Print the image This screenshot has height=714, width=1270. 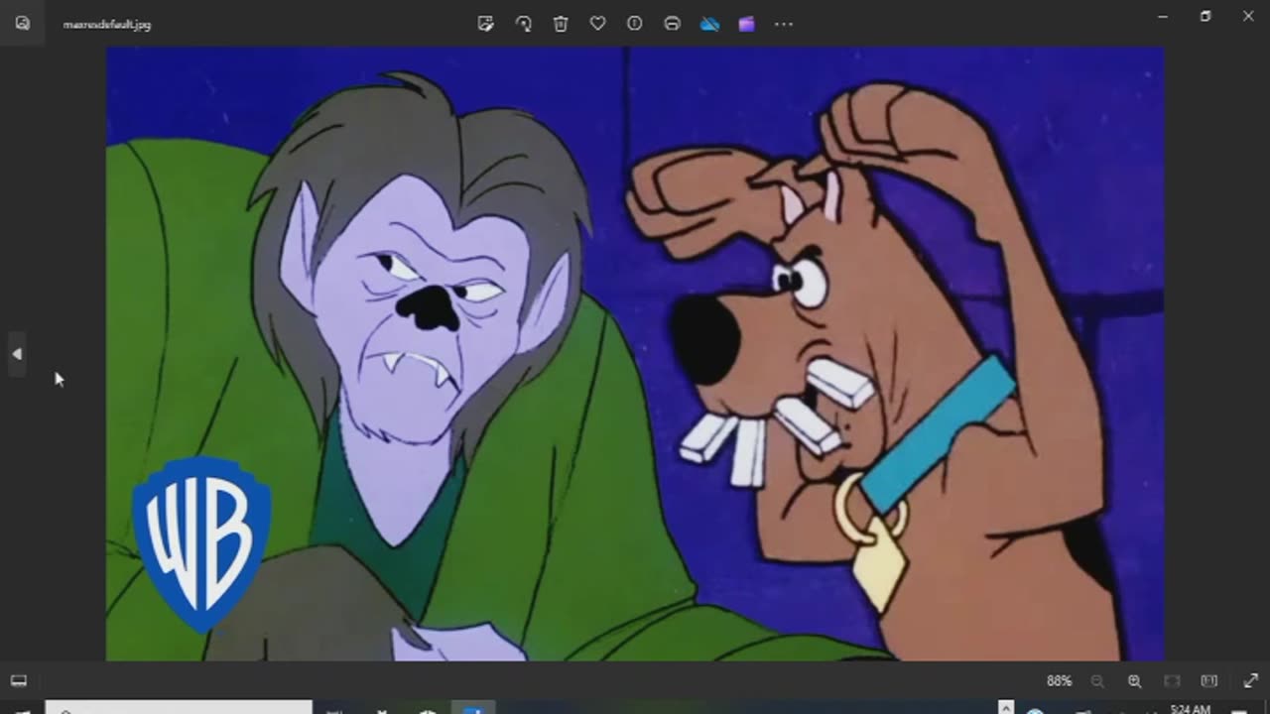672,24
